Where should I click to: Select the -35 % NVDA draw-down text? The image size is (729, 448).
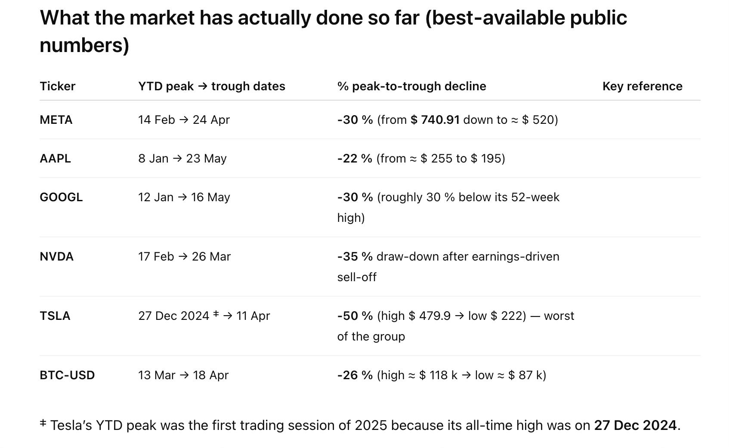(355, 256)
